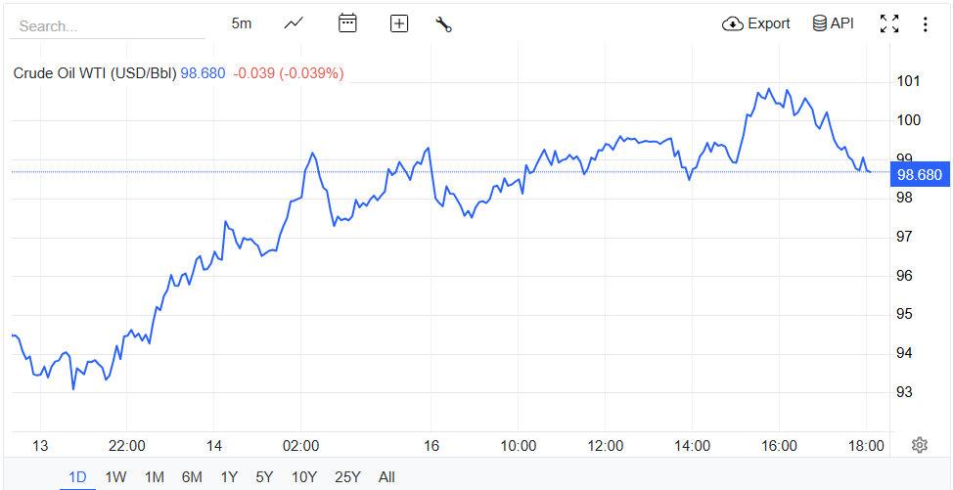This screenshot has width=953, height=490.
Task: Open the wrench tools icon
Action: 443,24
